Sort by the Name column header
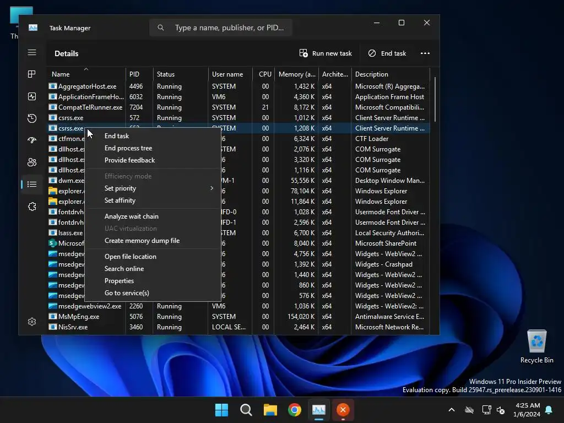The image size is (564, 423). point(86,74)
